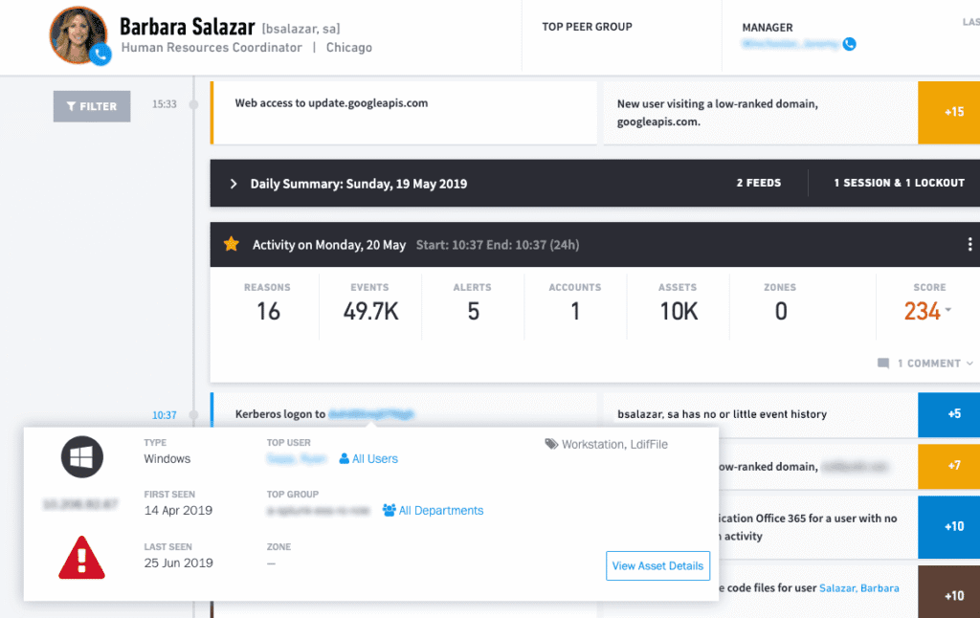Screen dimensions: 980x618
Task: Click the Last Seen date 25 Jun 2019
Action: (x=178, y=563)
